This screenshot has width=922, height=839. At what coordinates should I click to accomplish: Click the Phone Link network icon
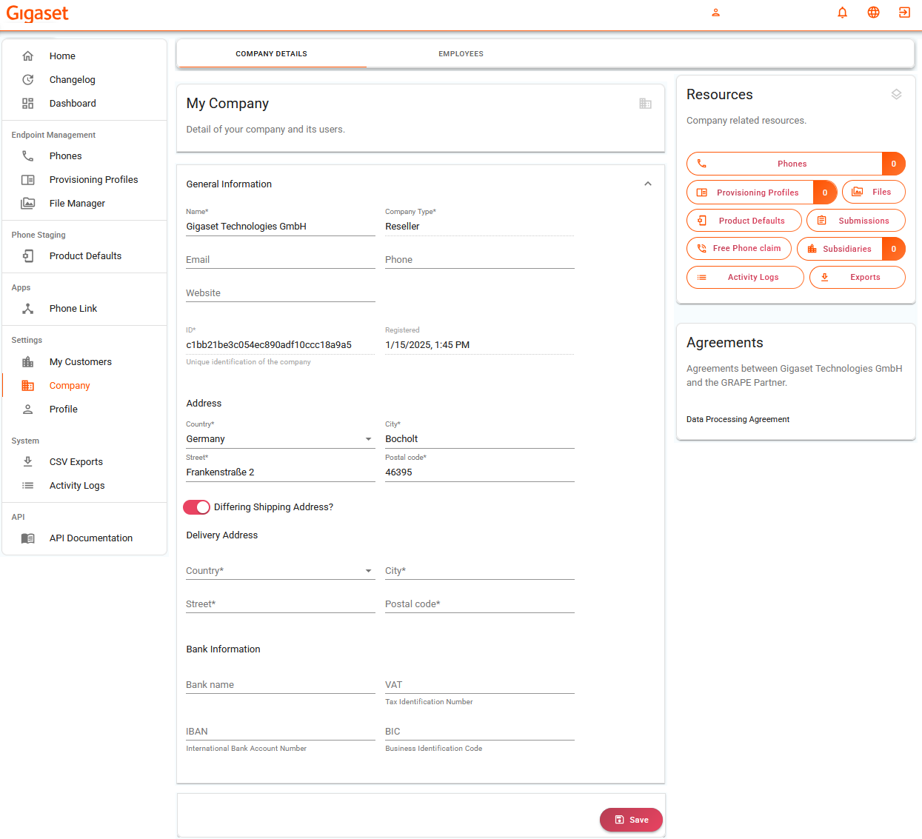click(x=27, y=309)
